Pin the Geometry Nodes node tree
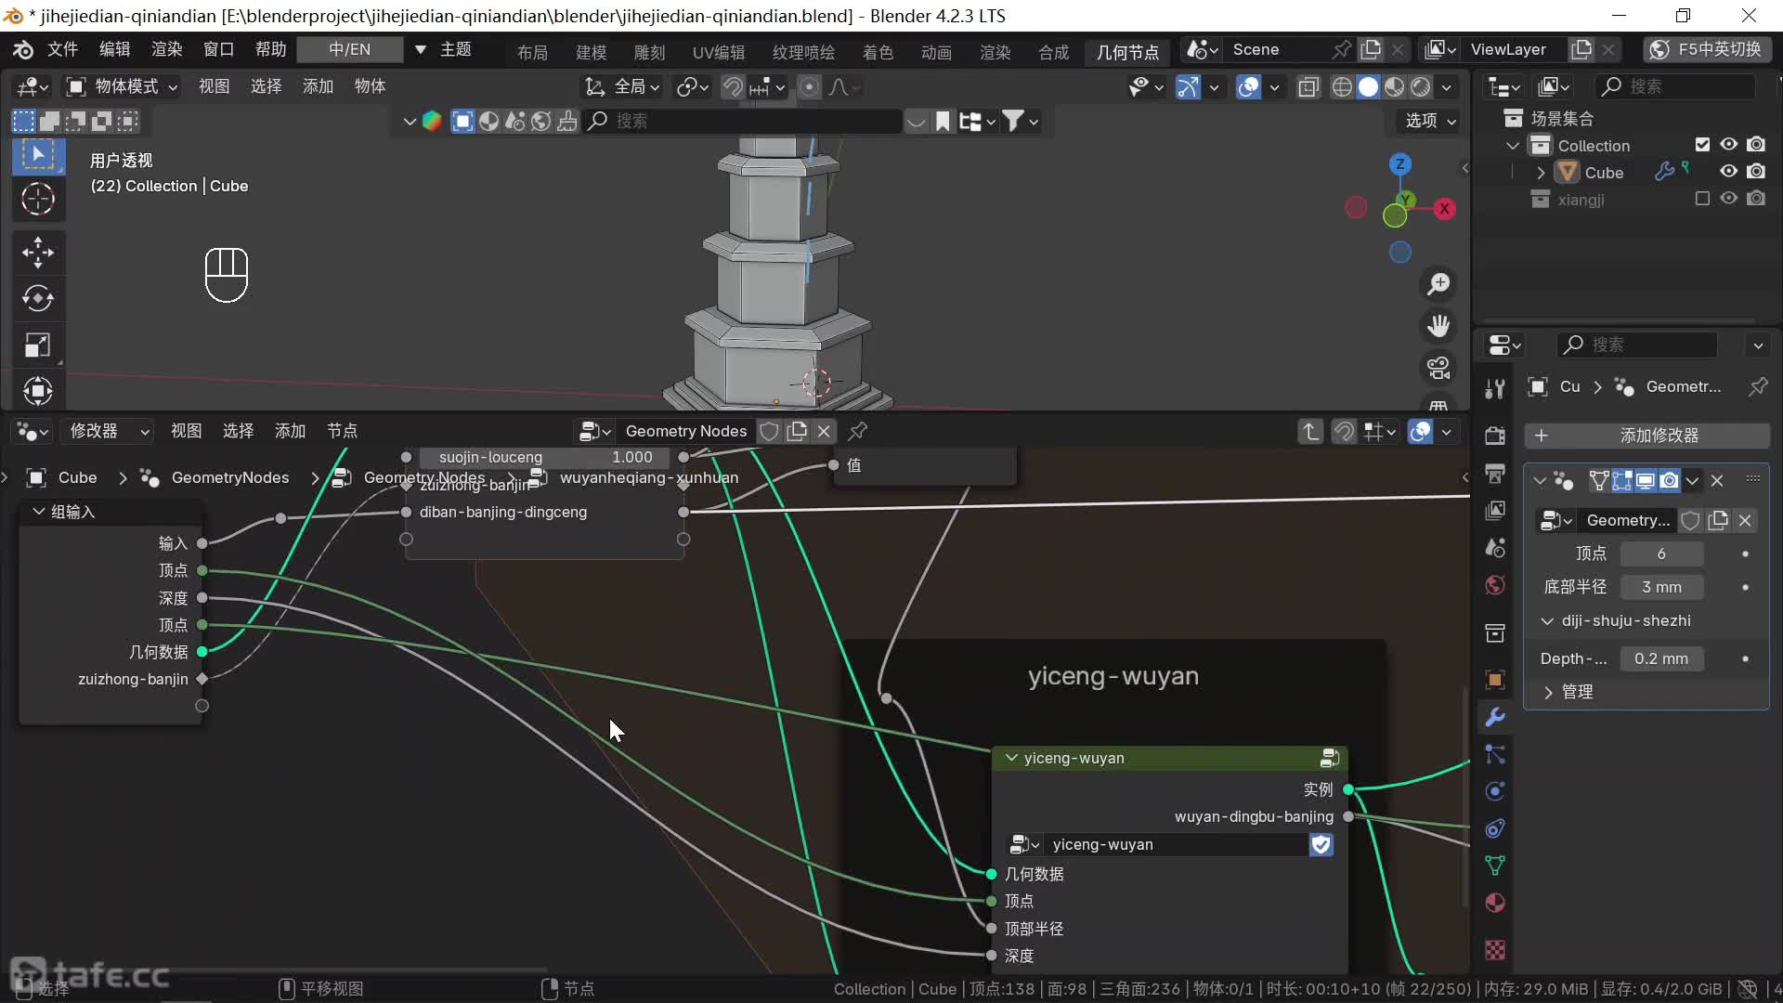 click(858, 431)
